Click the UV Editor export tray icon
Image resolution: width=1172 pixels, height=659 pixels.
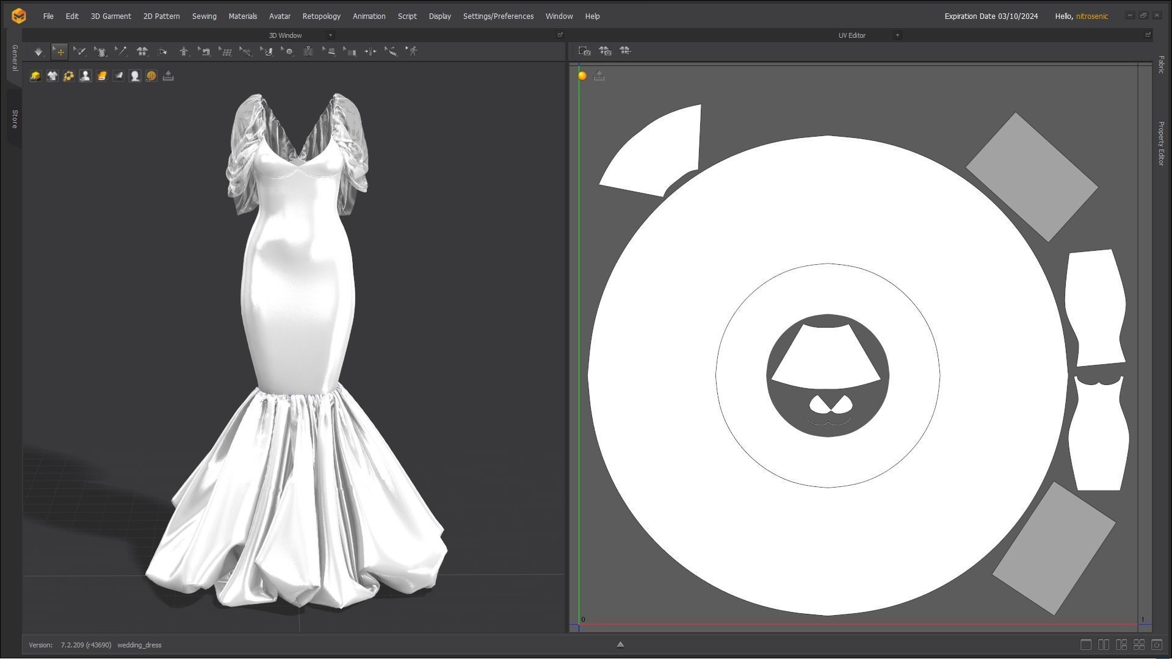pyautogui.click(x=599, y=76)
